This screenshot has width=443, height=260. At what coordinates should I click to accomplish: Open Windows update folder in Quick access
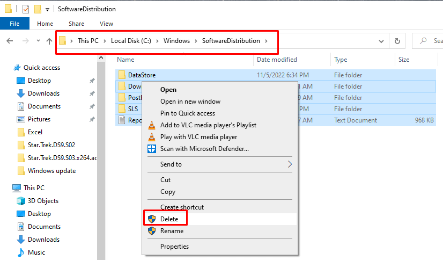pyautogui.click(x=51, y=171)
